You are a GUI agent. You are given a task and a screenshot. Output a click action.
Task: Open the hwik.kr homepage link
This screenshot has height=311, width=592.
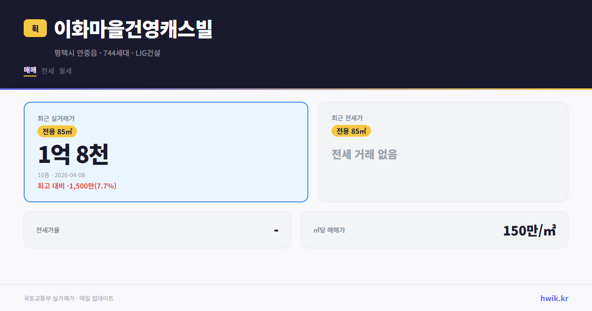pyautogui.click(x=554, y=298)
